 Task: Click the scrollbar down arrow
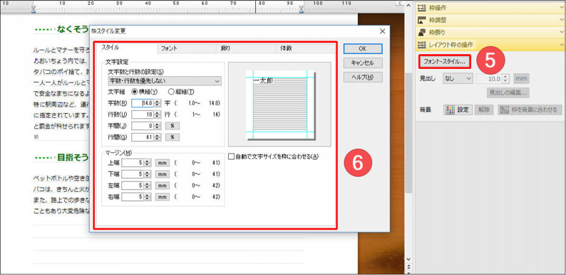point(408,259)
